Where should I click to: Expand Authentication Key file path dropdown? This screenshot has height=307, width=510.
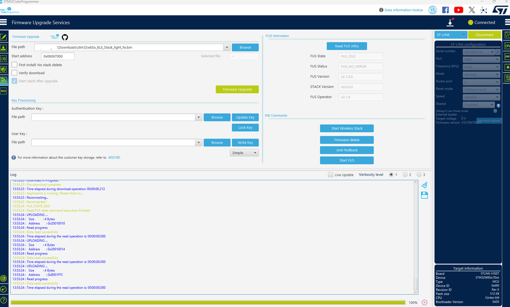click(x=199, y=117)
